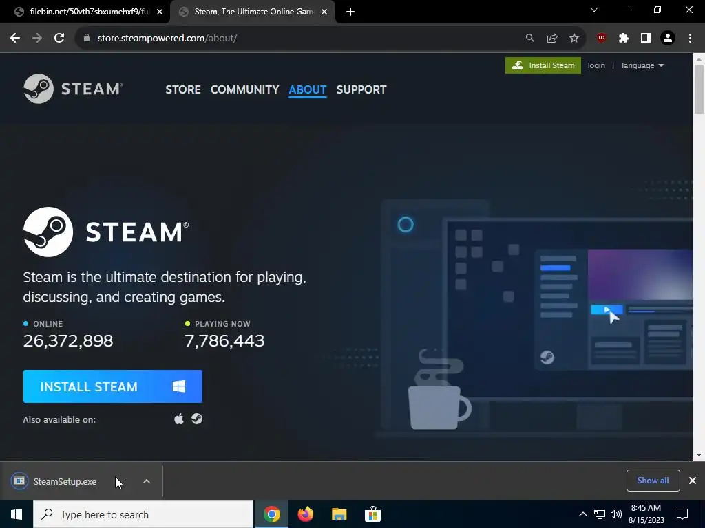Click the taskbar clock showing 8:45 AM
Image resolution: width=705 pixels, height=528 pixels.
(x=646, y=514)
